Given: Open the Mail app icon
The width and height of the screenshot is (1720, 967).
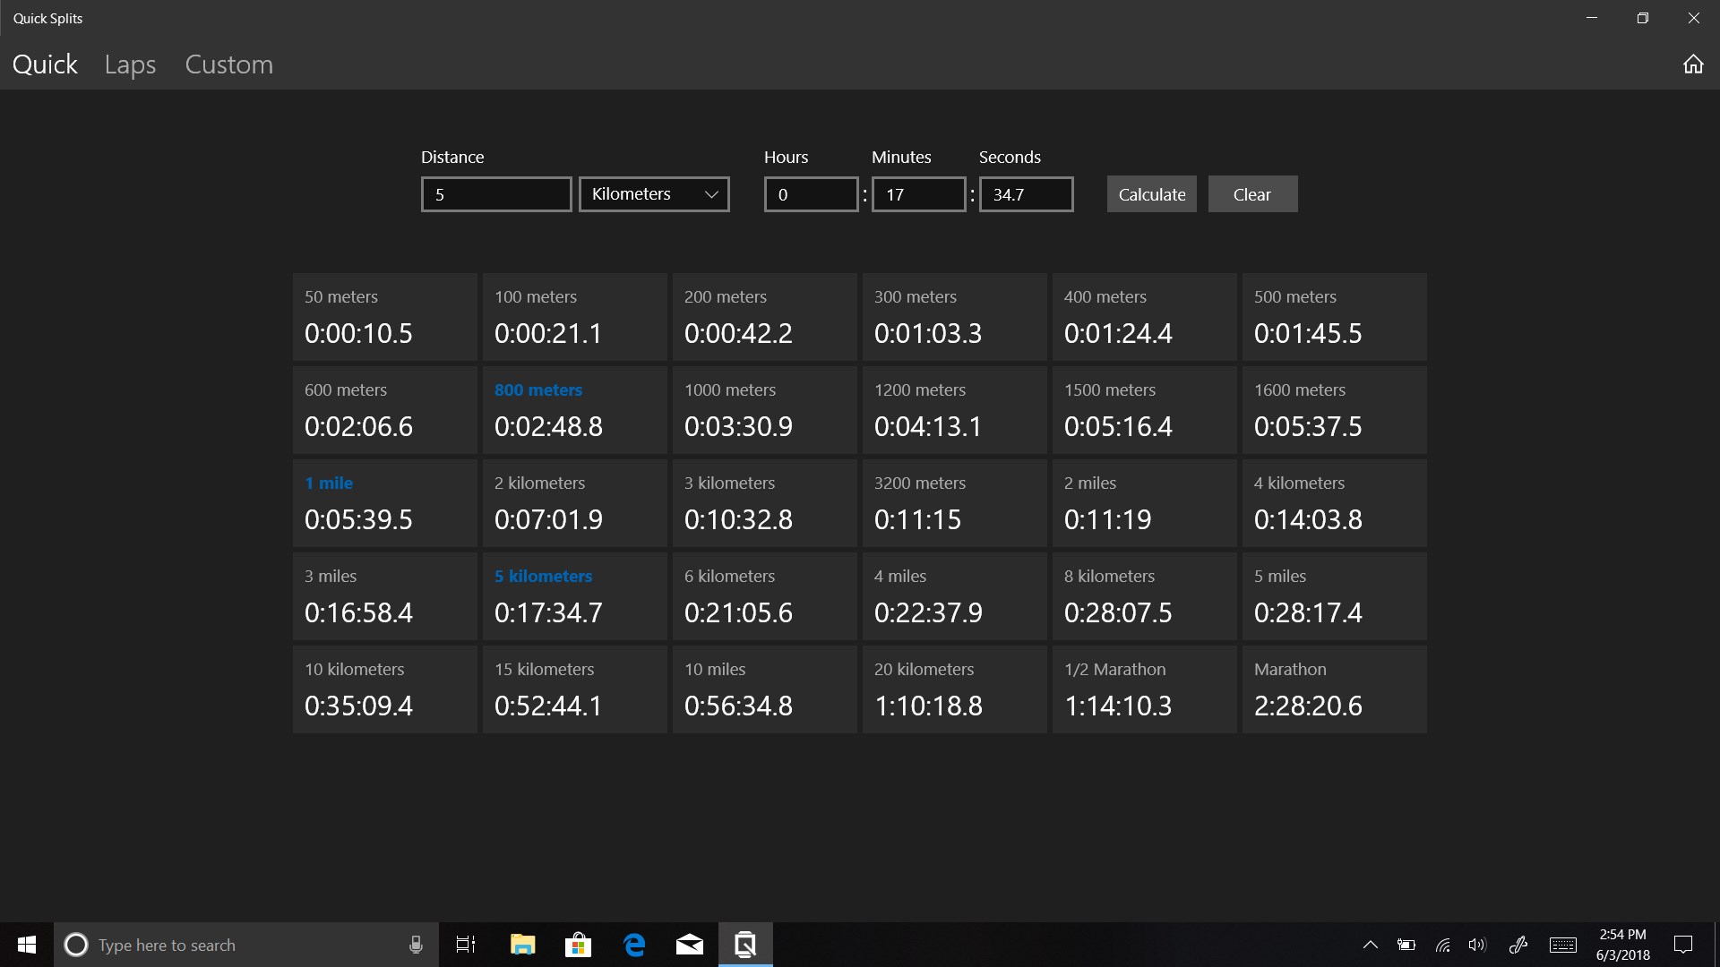Looking at the screenshot, I should [x=689, y=945].
